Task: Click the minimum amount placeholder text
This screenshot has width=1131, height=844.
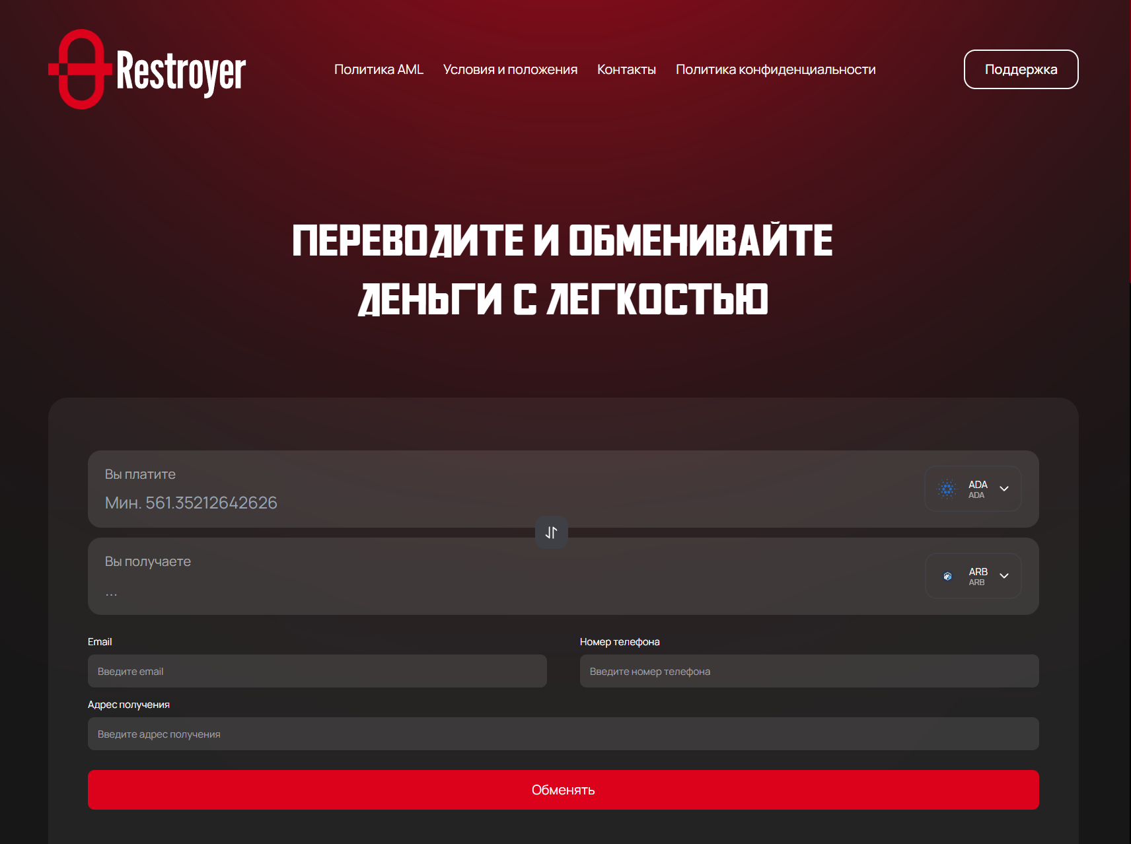Action: 191,502
